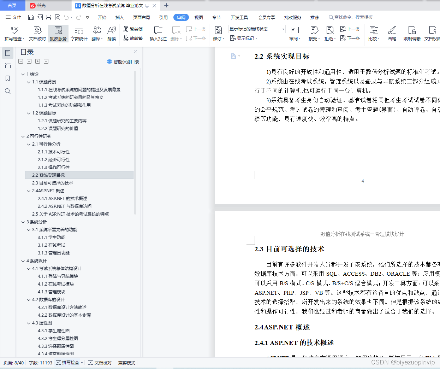Click the search commands field 查找命令
Viewport: 440px width, 369px height.
(351, 17)
